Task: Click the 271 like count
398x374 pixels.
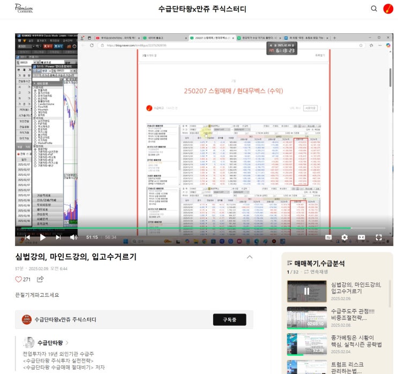Action: coord(27,280)
